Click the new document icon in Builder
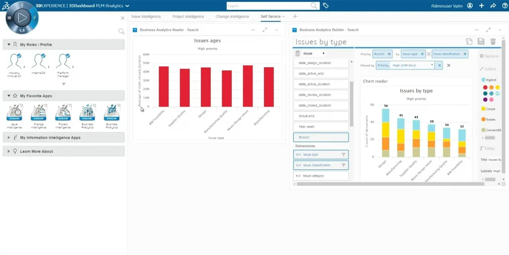 coord(469,42)
